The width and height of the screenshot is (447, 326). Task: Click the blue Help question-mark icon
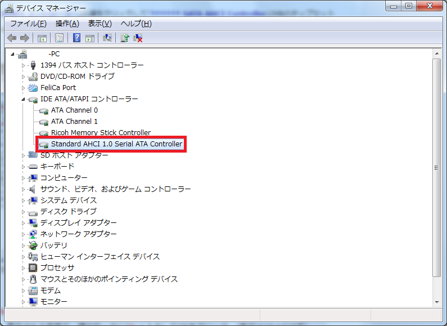[x=76, y=38]
